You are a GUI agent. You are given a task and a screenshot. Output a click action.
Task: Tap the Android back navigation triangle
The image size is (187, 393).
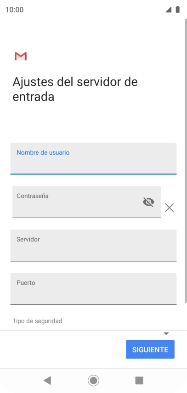coord(47,381)
